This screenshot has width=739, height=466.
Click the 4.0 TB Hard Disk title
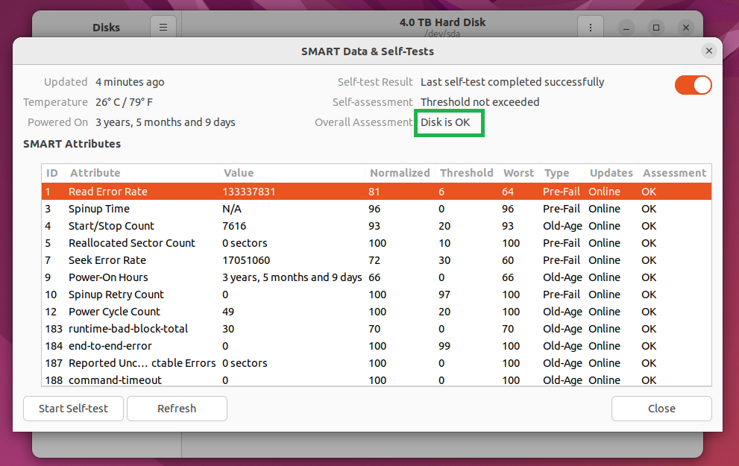point(442,22)
